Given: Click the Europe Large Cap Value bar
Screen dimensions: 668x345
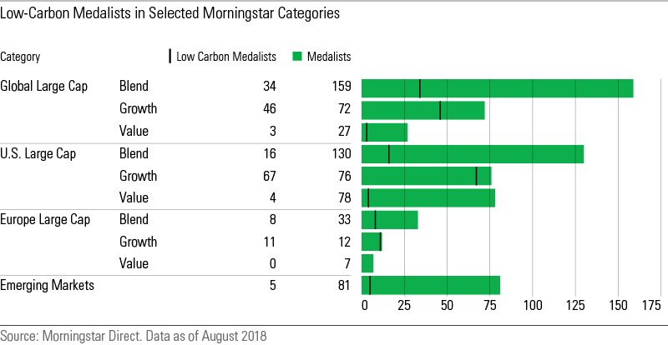Looking at the screenshot, I should coord(367,264).
